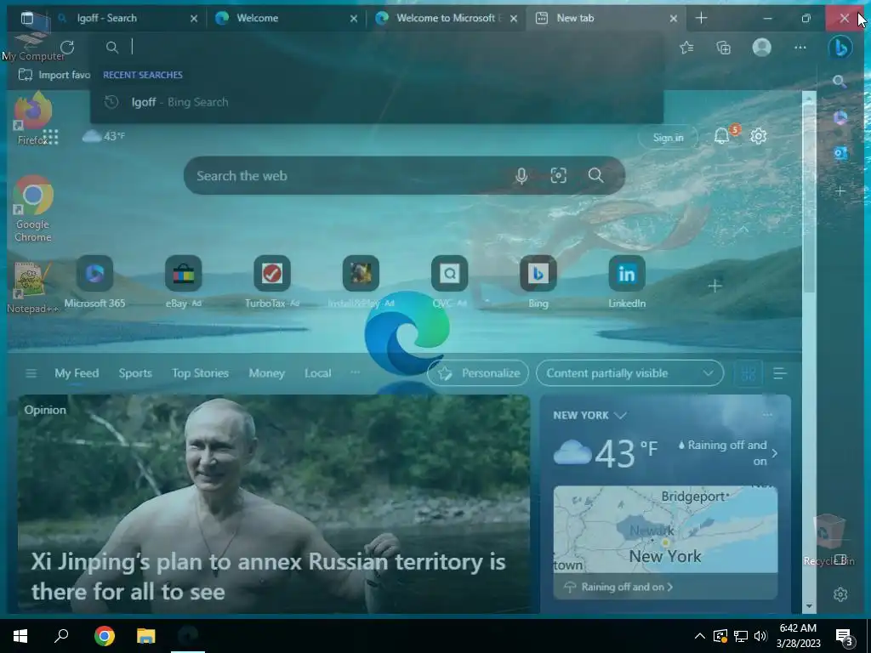This screenshot has width=871, height=653.
Task: Open the Windows Start button
Action: [x=20, y=636]
